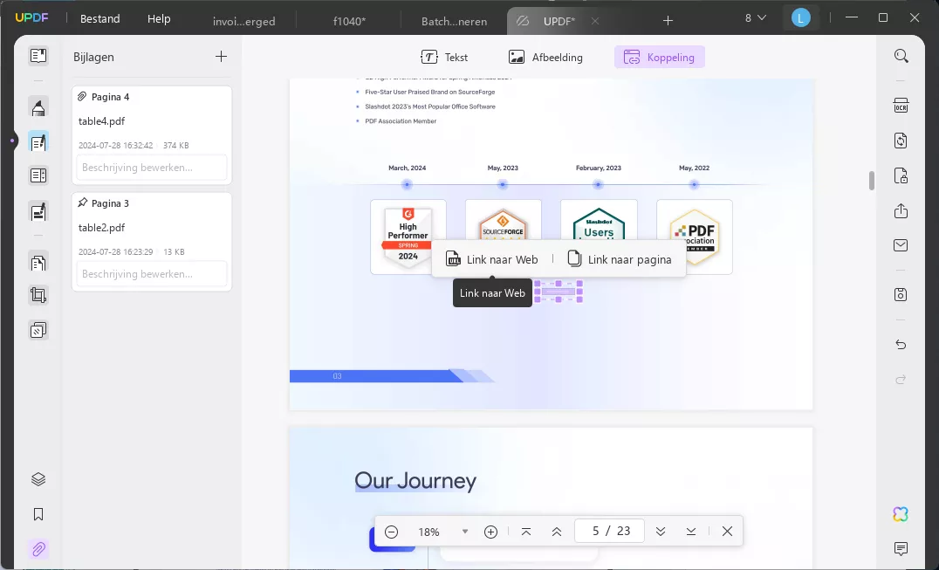The width and height of the screenshot is (939, 570).
Task: Go to the previous page
Action: (557, 532)
